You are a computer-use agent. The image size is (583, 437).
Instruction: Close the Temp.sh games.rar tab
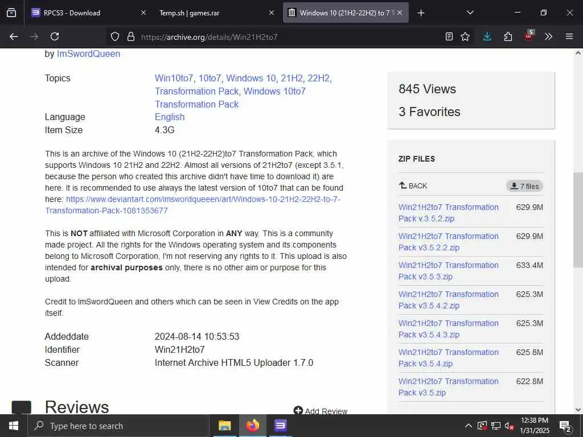[272, 13]
